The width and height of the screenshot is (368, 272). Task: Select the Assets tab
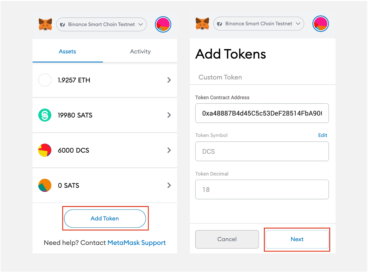(x=67, y=51)
